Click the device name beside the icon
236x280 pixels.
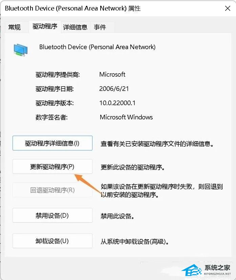[x=97, y=47]
